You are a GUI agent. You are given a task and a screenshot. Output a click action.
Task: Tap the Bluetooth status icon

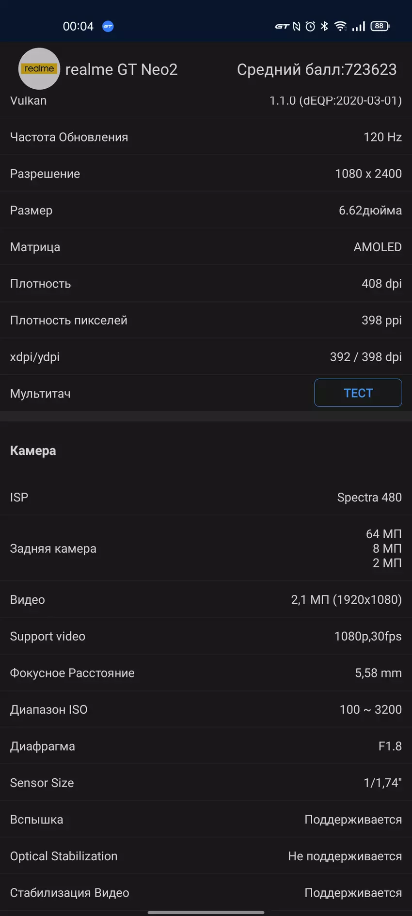(x=324, y=27)
